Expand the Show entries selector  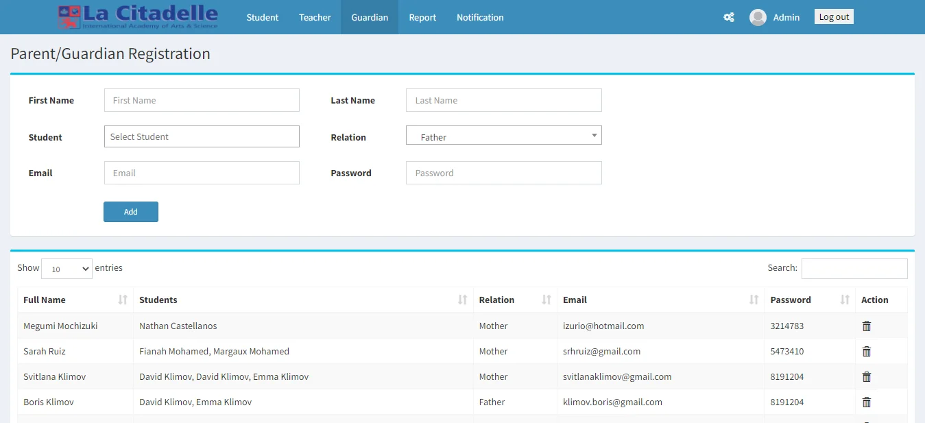click(x=67, y=269)
